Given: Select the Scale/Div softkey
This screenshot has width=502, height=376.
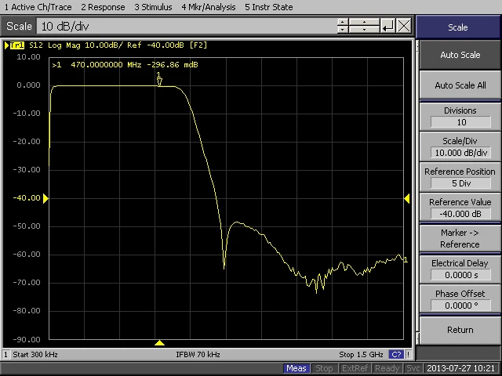Looking at the screenshot, I should 460,146.
